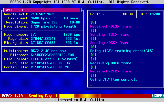Click the 1239 cps throughput value
Image resolution: width=164 pixels, height=102 pixels.
72,35
